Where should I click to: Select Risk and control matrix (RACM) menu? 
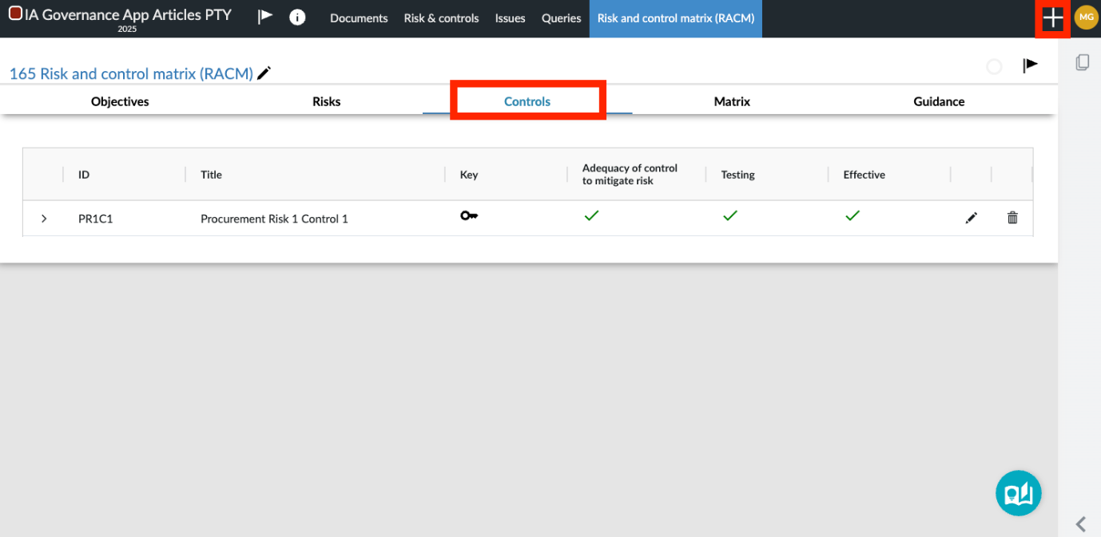click(x=676, y=18)
